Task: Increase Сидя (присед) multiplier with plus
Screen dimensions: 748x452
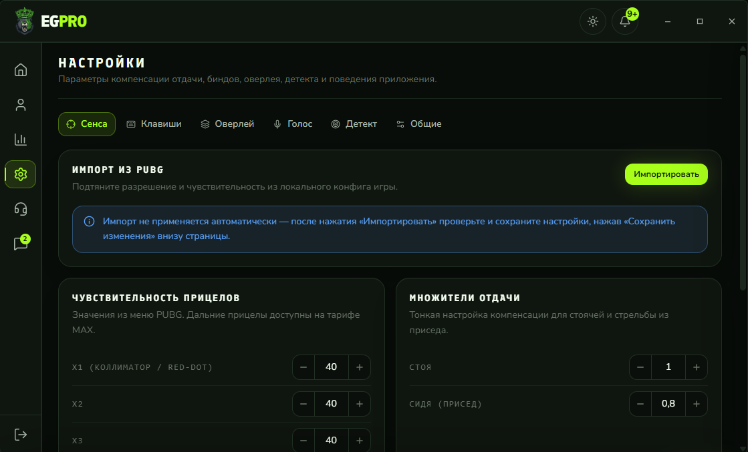Action: pyautogui.click(x=697, y=404)
